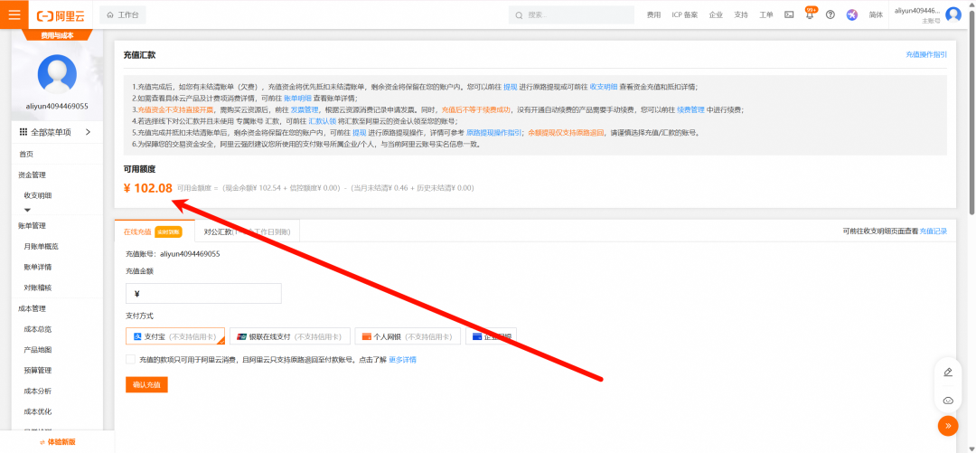
Task: Open 账单详情 in sidebar
Action: point(38,267)
